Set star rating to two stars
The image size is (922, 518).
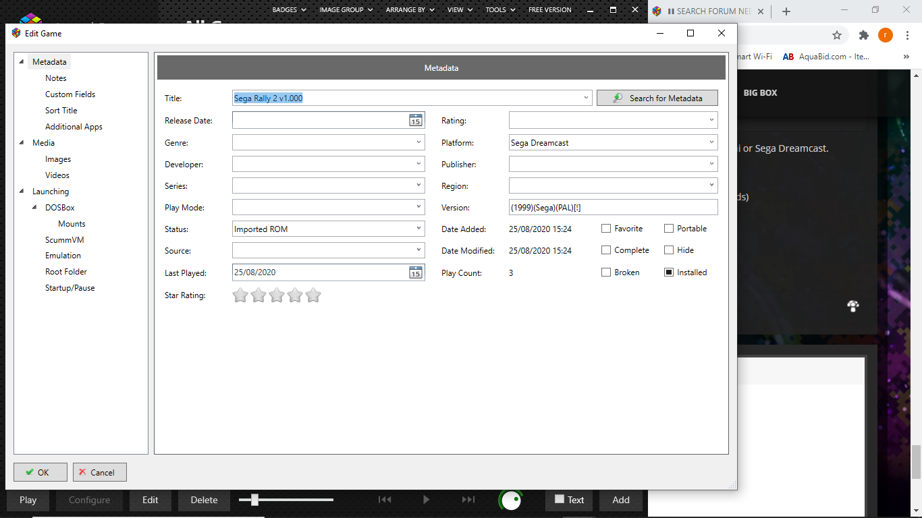(259, 295)
